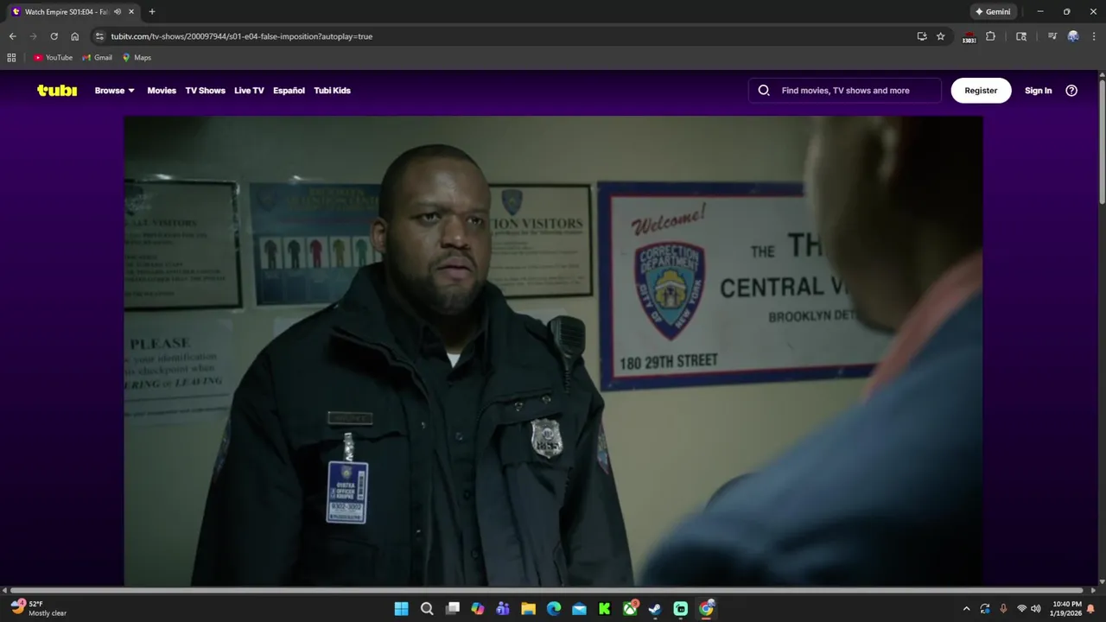1106x622 pixels.
Task: Open the Maps bookmark
Action: pos(137,58)
